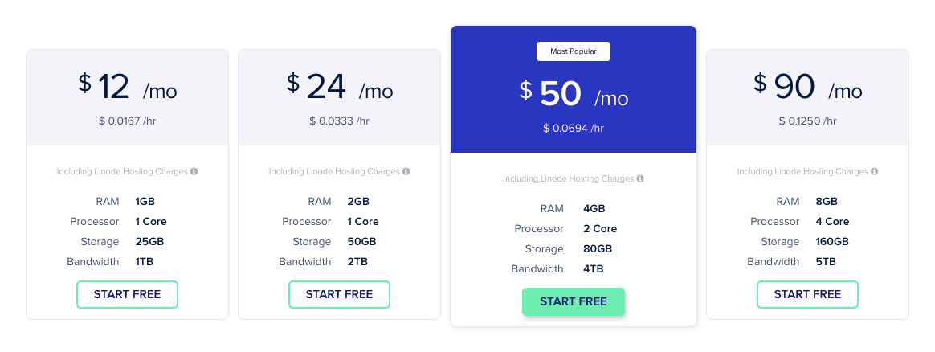Click the $ 0.0694 /hr hourly rate
The height and width of the screenshot is (352, 935).
(574, 128)
